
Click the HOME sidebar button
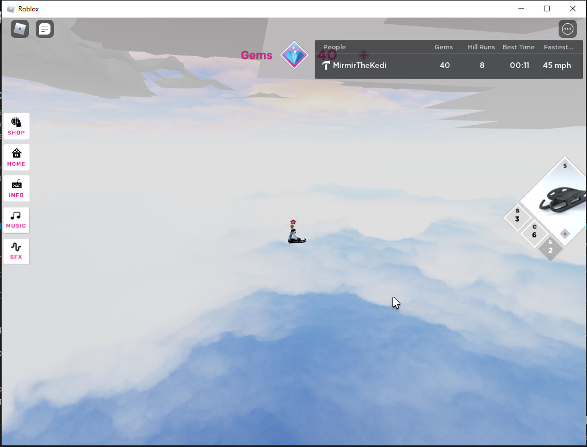coord(16,157)
